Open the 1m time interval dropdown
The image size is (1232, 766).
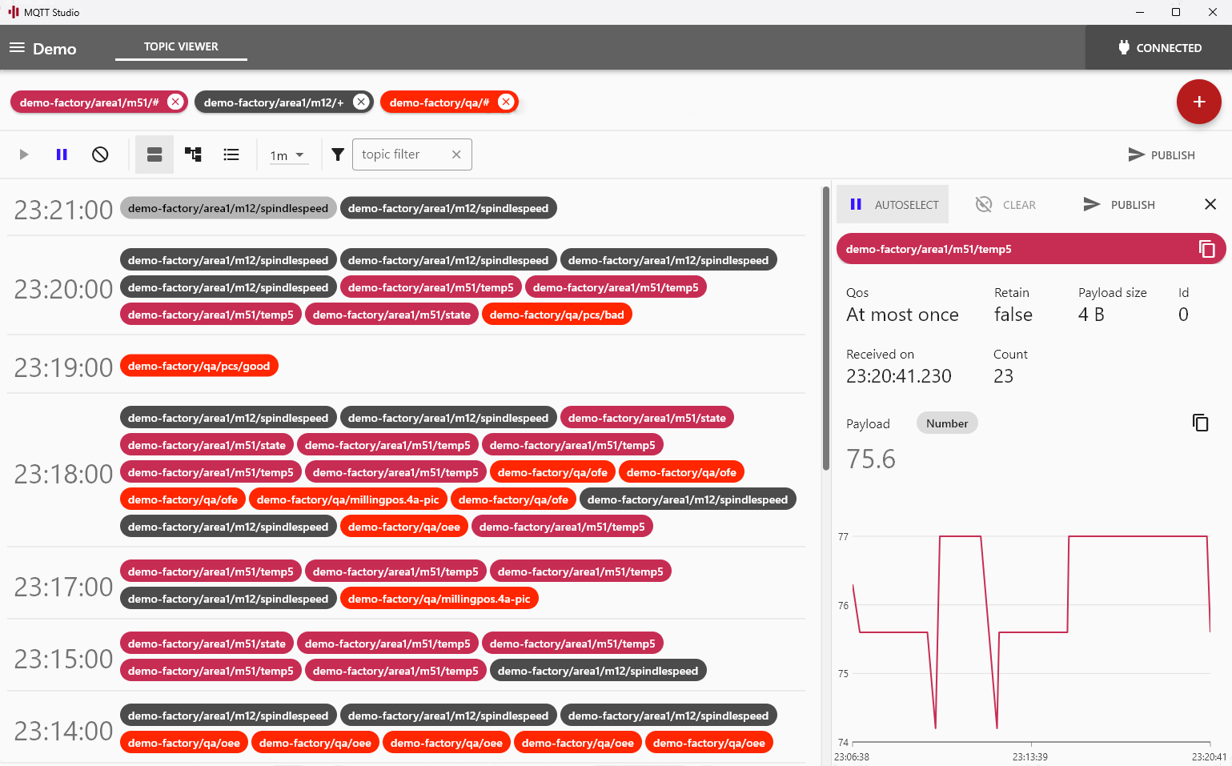click(x=288, y=155)
